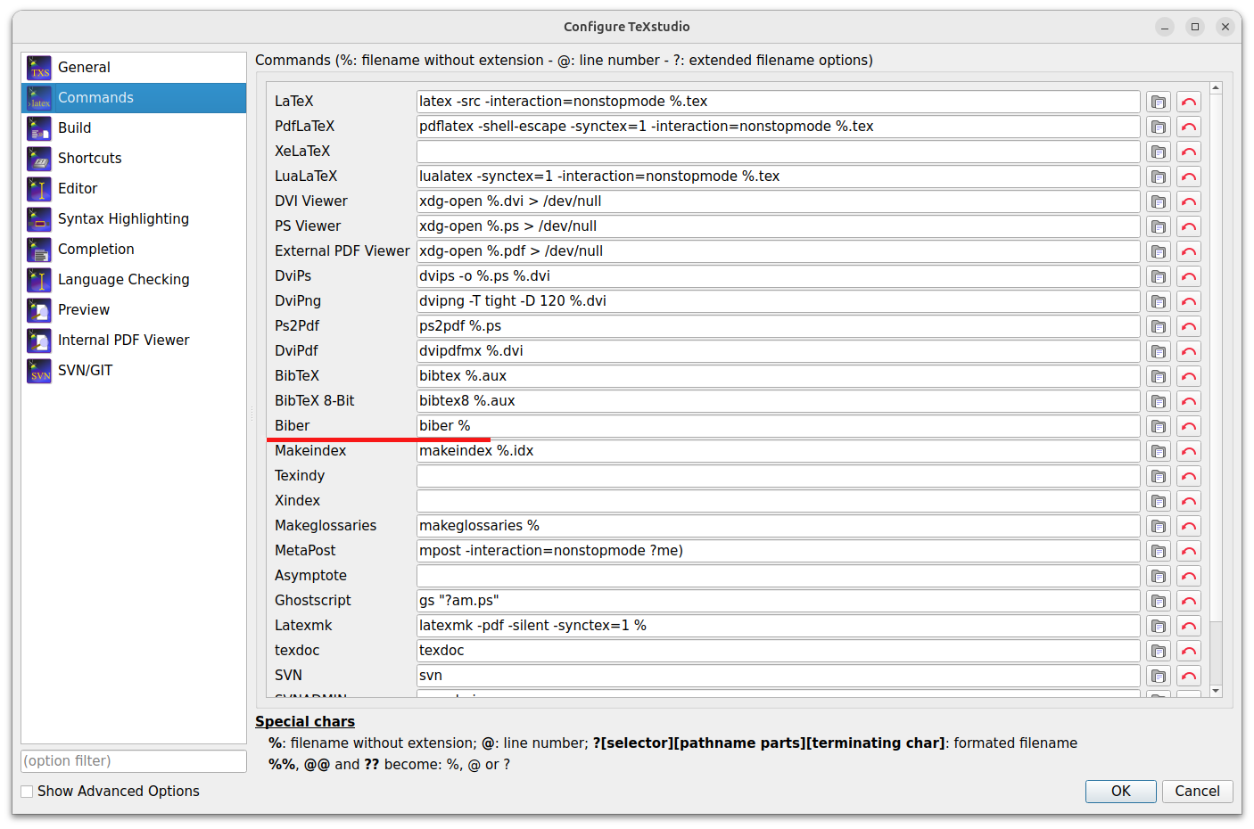Viewport: 1254px width, 829px height.
Task: Enable Show Advanced Options checkbox
Action: point(27,792)
